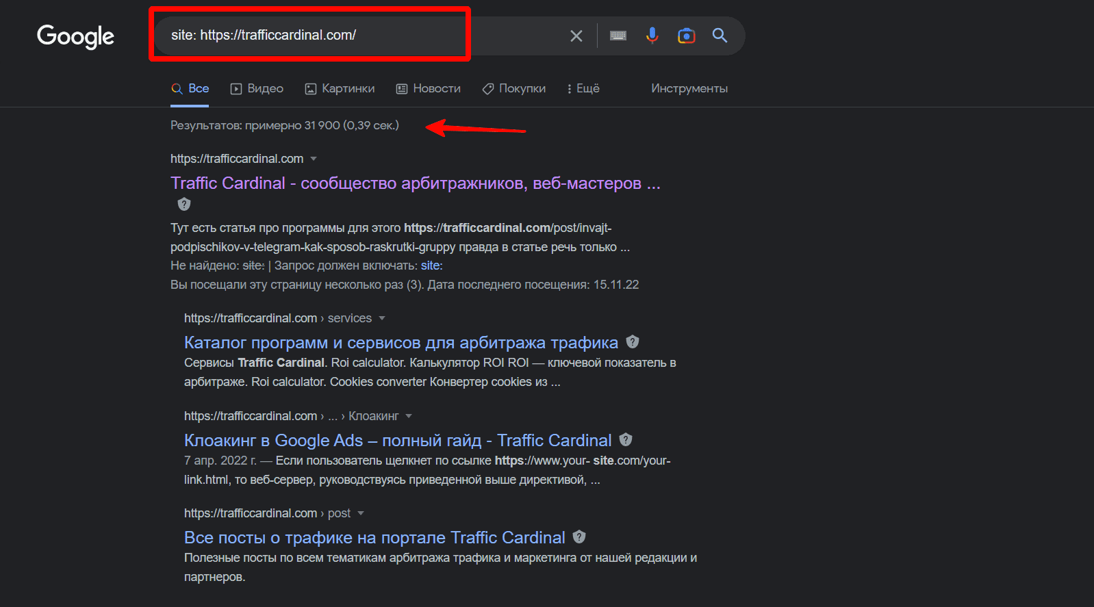Image resolution: width=1094 pixels, height=607 pixels.
Task: Click the Google logo
Action: [75, 36]
